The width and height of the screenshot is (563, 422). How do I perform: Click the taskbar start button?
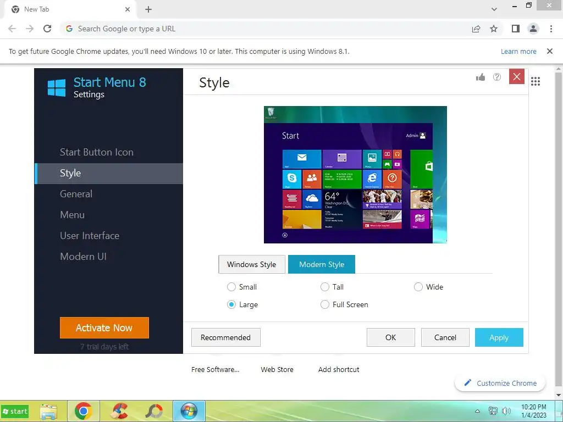click(15, 411)
